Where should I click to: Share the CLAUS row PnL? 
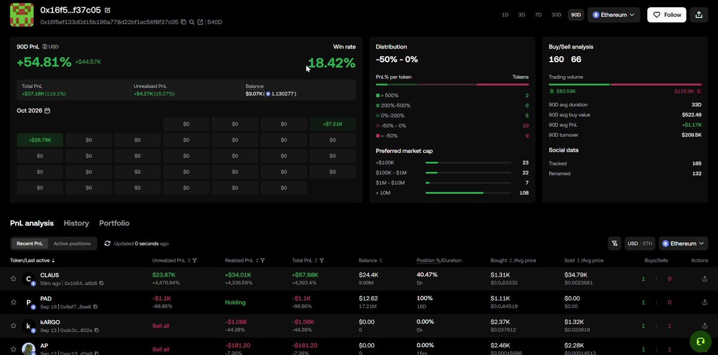(x=705, y=279)
